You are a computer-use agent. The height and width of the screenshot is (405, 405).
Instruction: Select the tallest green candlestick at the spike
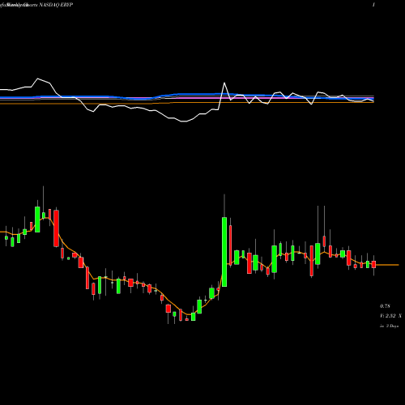(224, 252)
